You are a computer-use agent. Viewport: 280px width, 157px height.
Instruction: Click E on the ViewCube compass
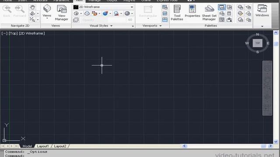[268, 43]
